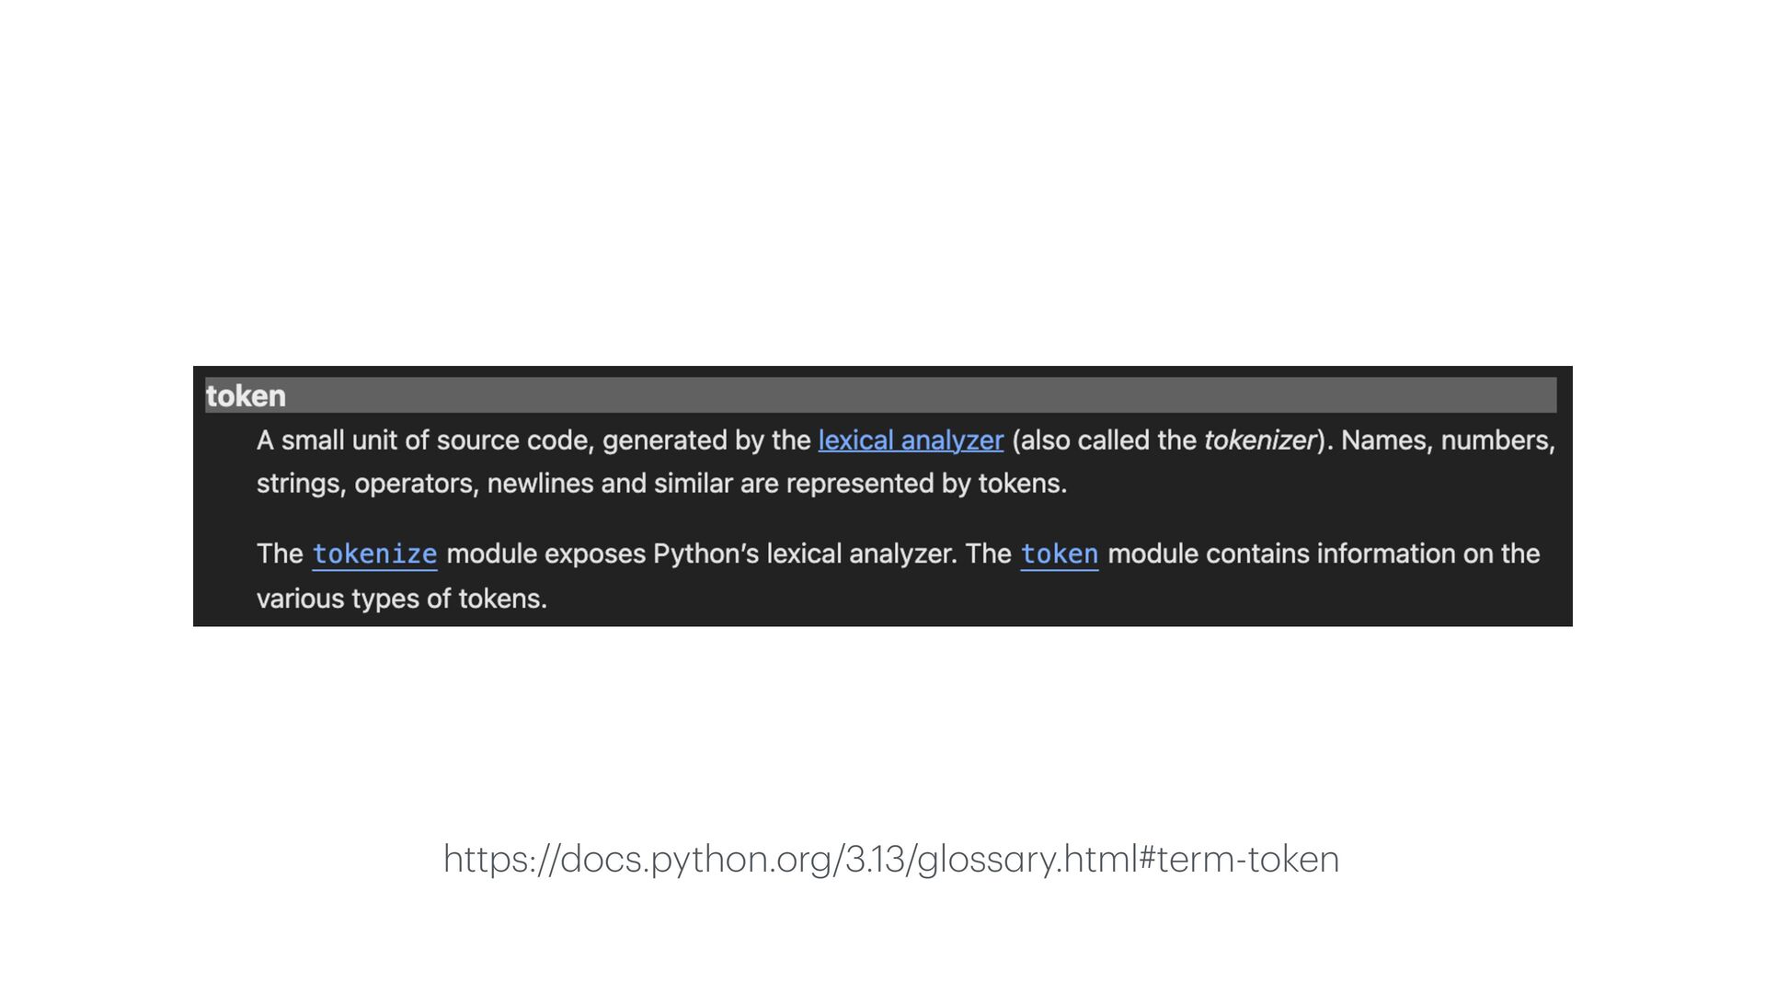Open the "lexical analyzer" hyperlink
This screenshot has height=993, width=1766.
(911, 440)
